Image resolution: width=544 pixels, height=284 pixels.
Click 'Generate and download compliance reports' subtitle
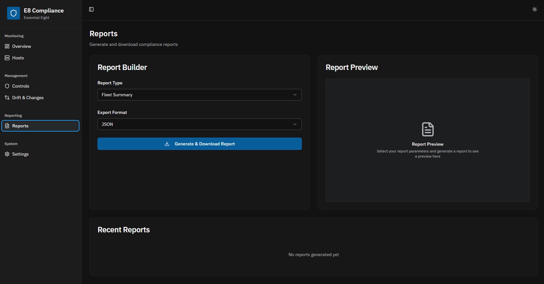tap(134, 44)
